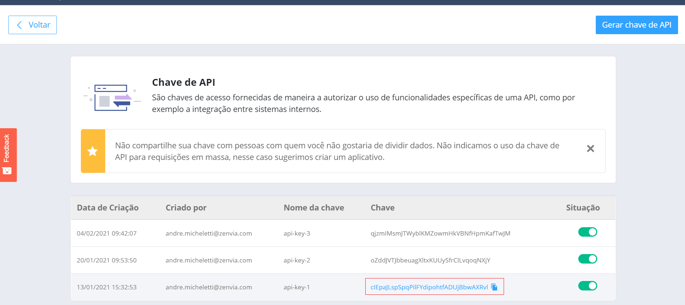Click the Nome da chave column header
This screenshot has height=305, width=685.
click(314, 208)
